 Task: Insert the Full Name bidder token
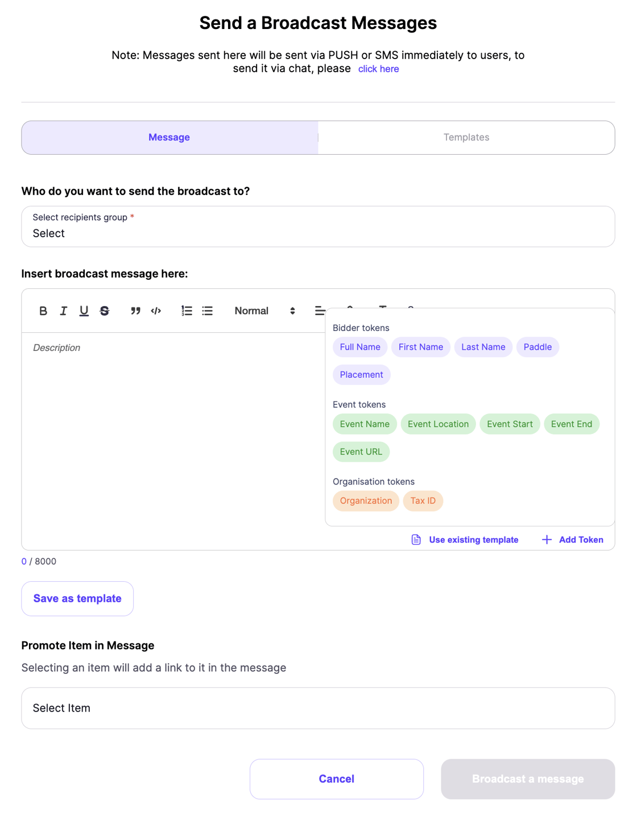[360, 347]
